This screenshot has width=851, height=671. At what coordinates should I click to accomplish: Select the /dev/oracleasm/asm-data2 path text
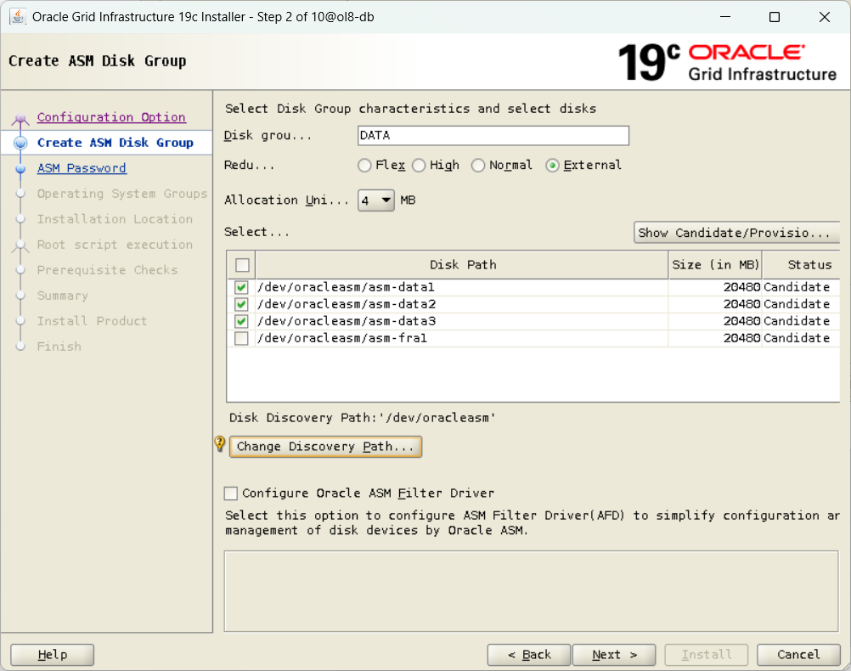pyautogui.click(x=347, y=304)
